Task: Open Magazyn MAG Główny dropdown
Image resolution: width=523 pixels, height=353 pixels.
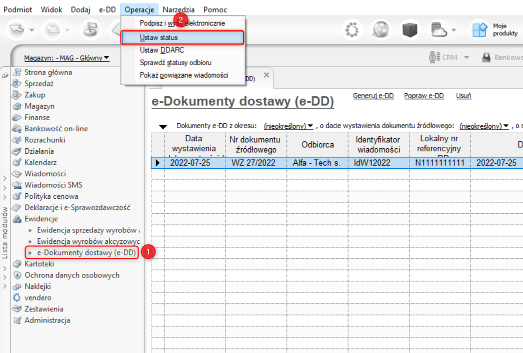Action: click(x=66, y=58)
